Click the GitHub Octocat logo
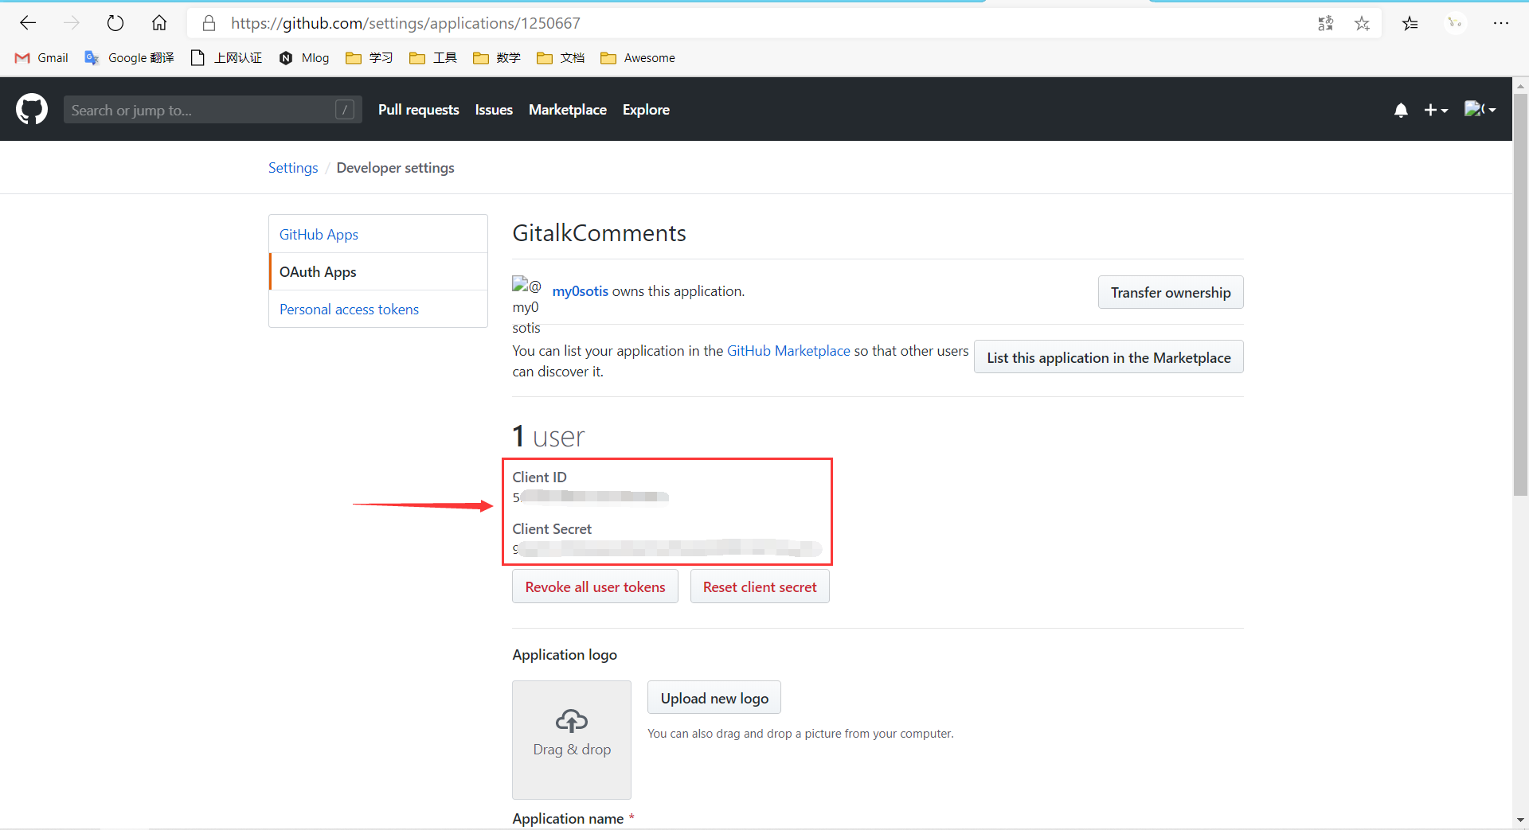This screenshot has width=1529, height=830. click(x=32, y=109)
